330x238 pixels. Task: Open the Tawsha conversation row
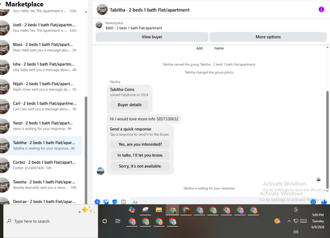pyautogui.click(x=41, y=184)
